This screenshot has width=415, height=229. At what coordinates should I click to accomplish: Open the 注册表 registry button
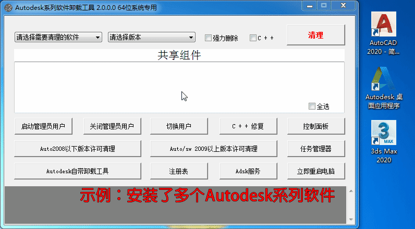click(179, 171)
